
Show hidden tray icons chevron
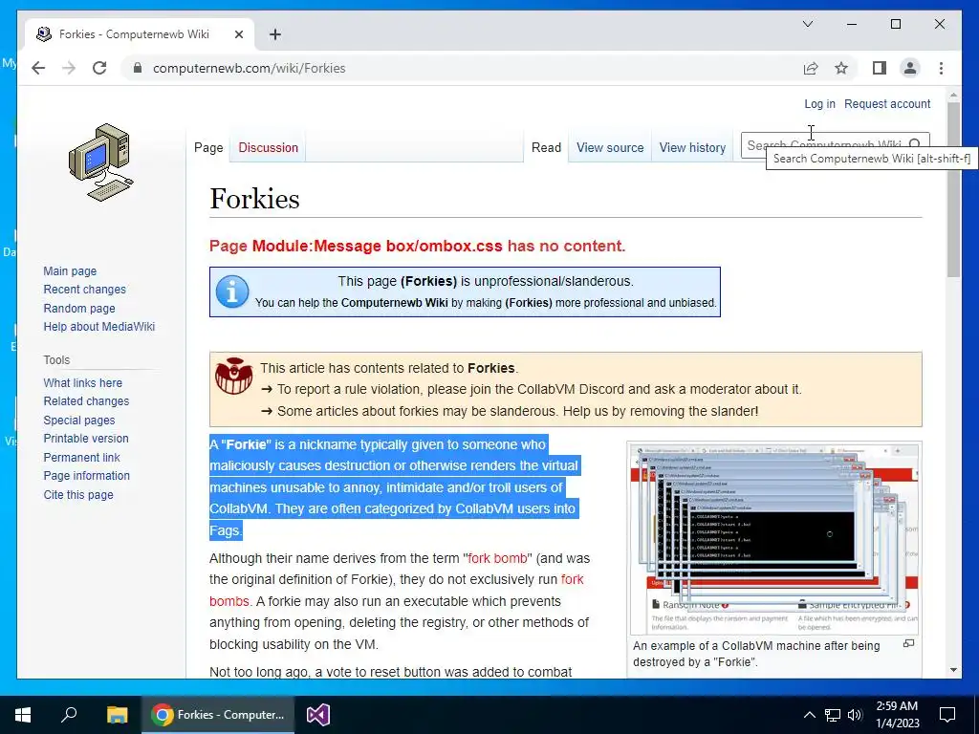point(809,715)
